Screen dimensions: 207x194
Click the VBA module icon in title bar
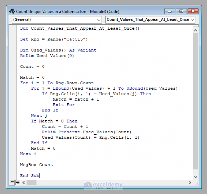tap(12, 11)
